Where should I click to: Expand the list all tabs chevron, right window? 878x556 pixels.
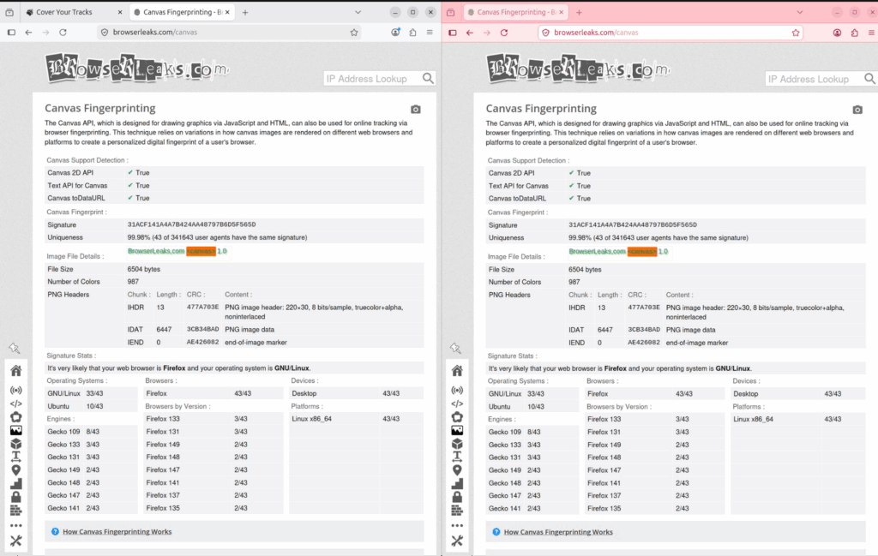pos(800,12)
